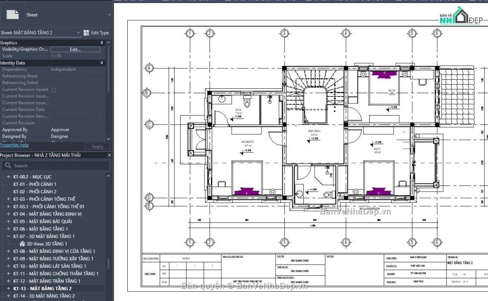
Task: Select sheet KT-11 - MẶT BẰNG CHỐNG THẤM TẦNG 1
Action: tap(56, 274)
